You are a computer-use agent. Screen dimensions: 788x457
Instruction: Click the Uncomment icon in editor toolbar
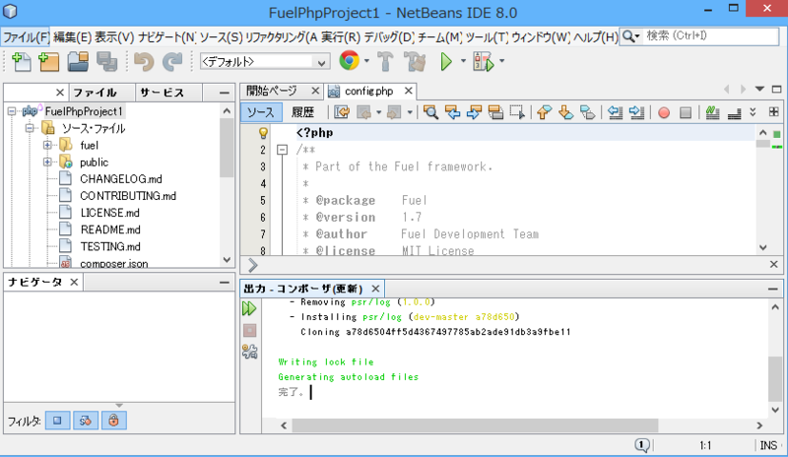click(x=734, y=112)
